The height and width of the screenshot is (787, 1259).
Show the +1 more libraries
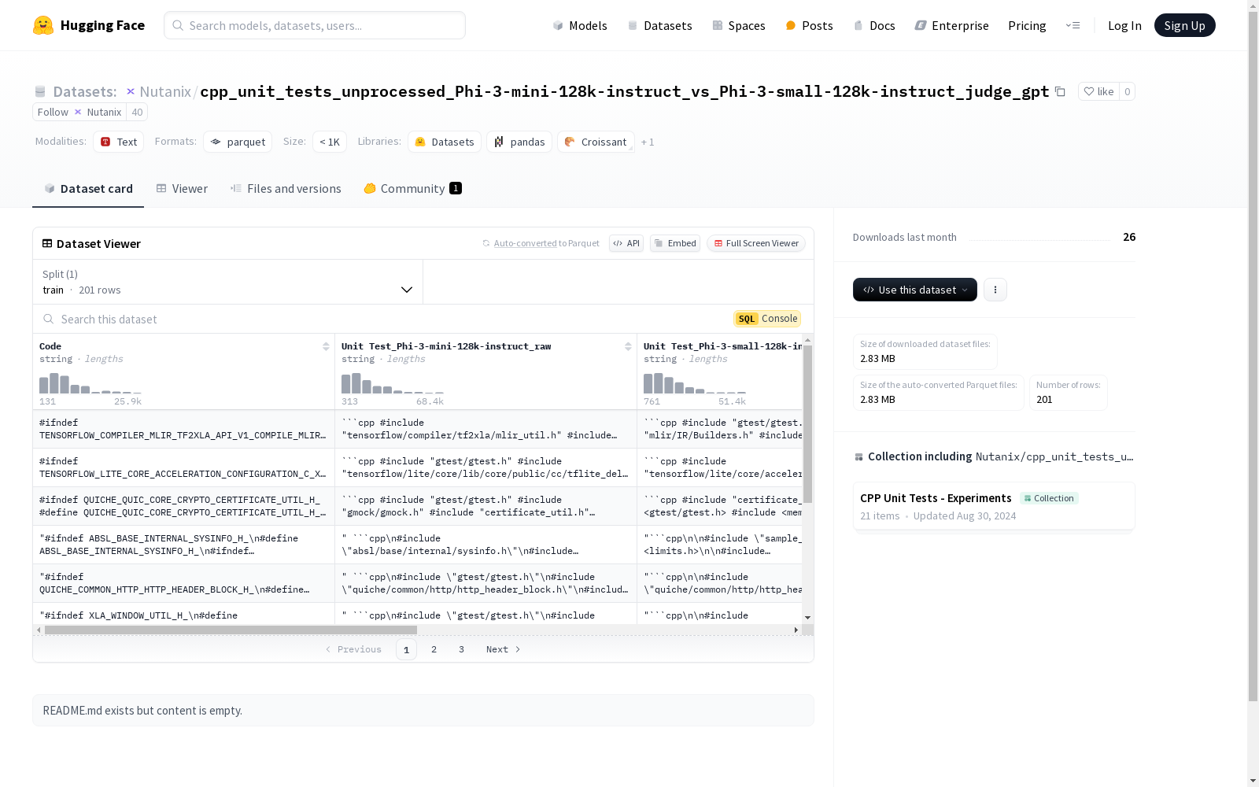click(x=648, y=142)
